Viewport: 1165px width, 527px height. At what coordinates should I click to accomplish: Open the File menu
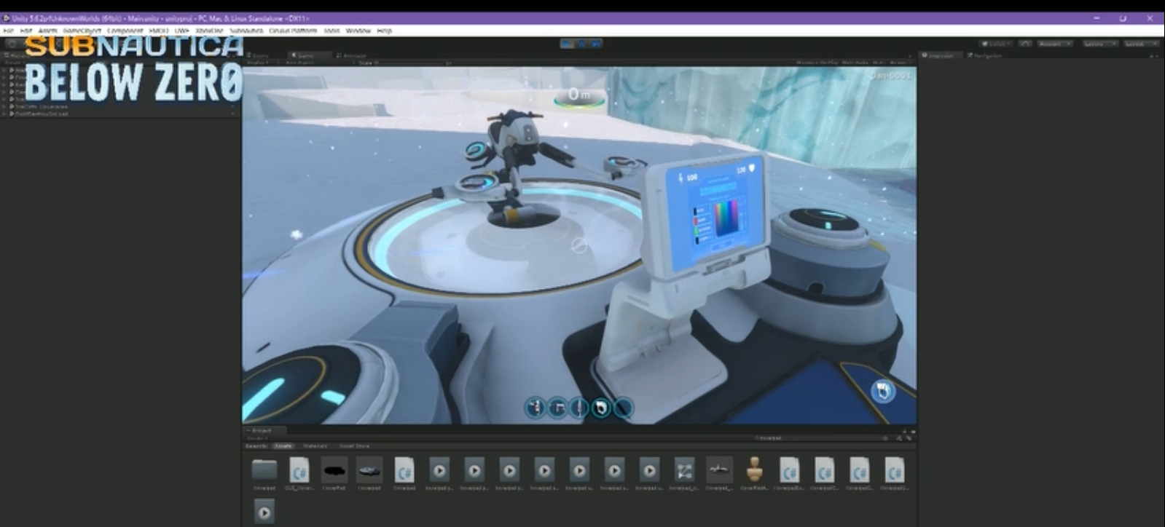click(9, 31)
